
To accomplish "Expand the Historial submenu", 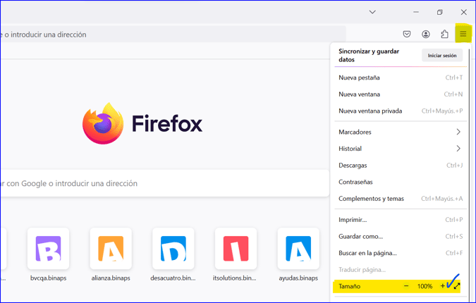I will [x=401, y=149].
